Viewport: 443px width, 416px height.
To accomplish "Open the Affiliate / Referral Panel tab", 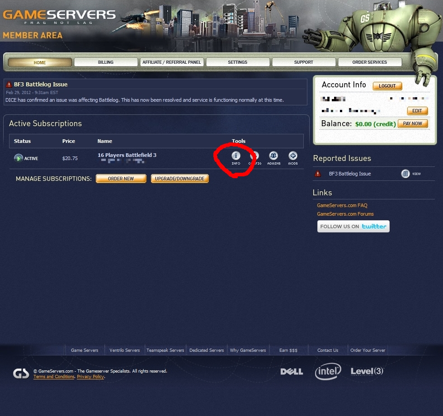I will pyautogui.click(x=172, y=62).
